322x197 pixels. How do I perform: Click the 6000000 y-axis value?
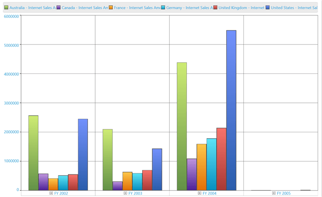(11, 17)
